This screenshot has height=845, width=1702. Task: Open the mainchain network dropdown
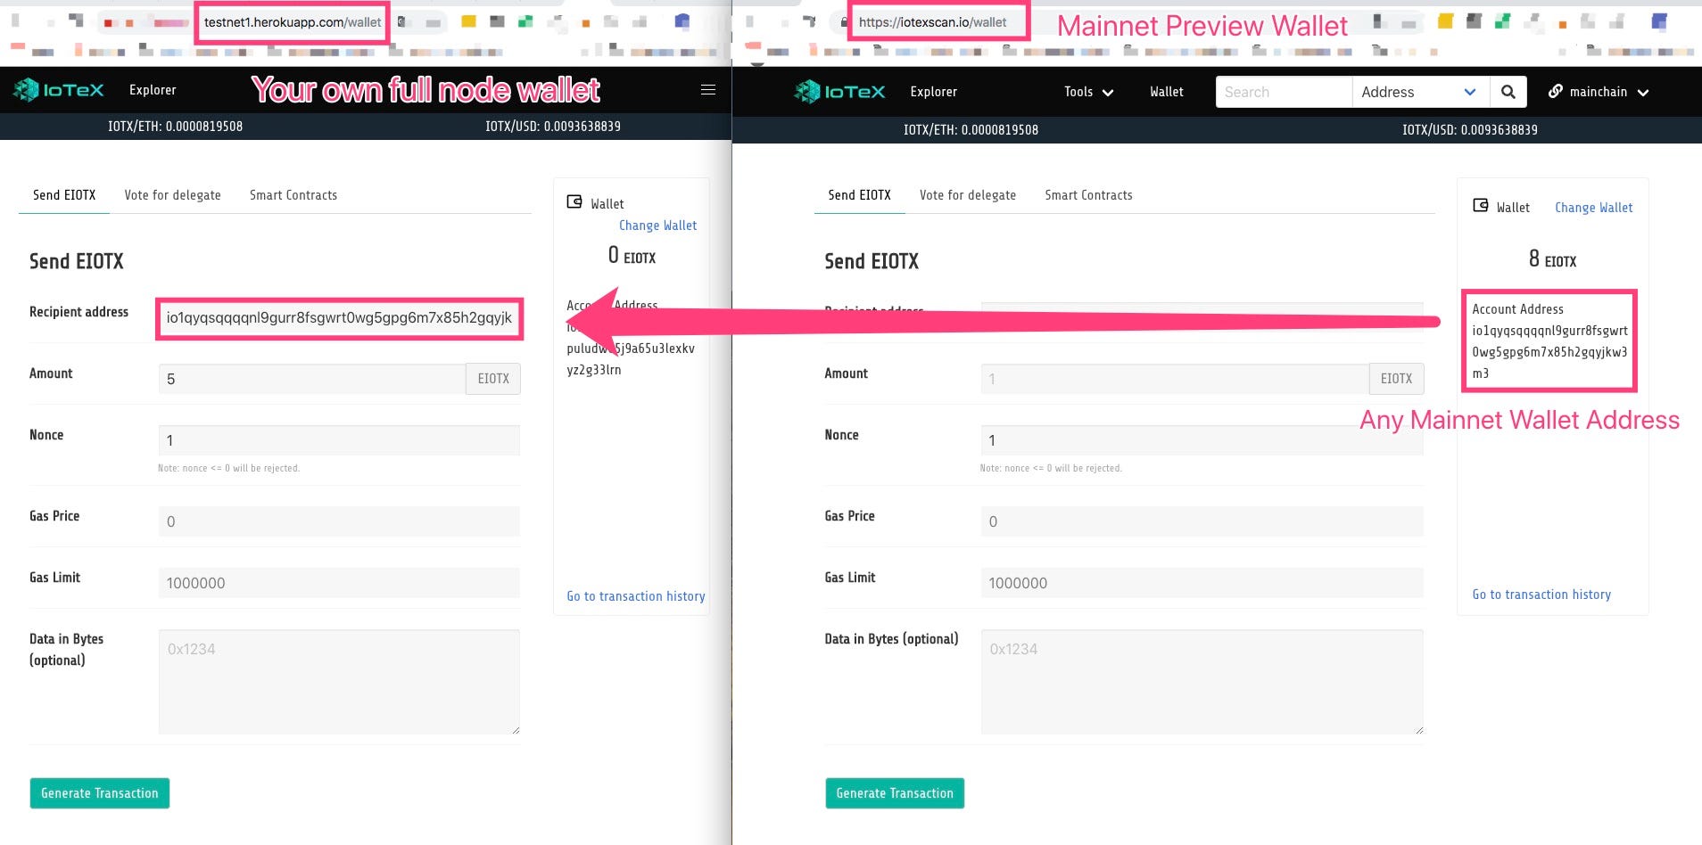(1599, 92)
